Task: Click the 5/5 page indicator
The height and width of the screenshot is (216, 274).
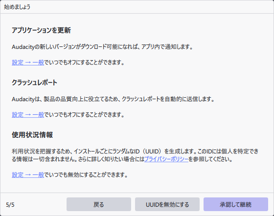Action: [x=10, y=205]
